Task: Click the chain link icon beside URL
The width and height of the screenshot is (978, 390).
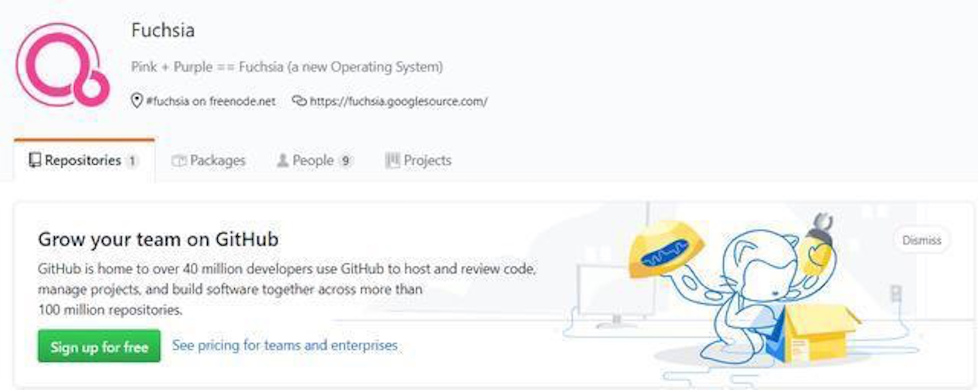Action: pos(299,100)
